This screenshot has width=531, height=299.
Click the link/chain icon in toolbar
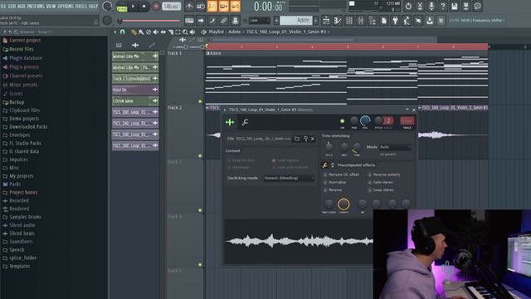click(x=224, y=21)
